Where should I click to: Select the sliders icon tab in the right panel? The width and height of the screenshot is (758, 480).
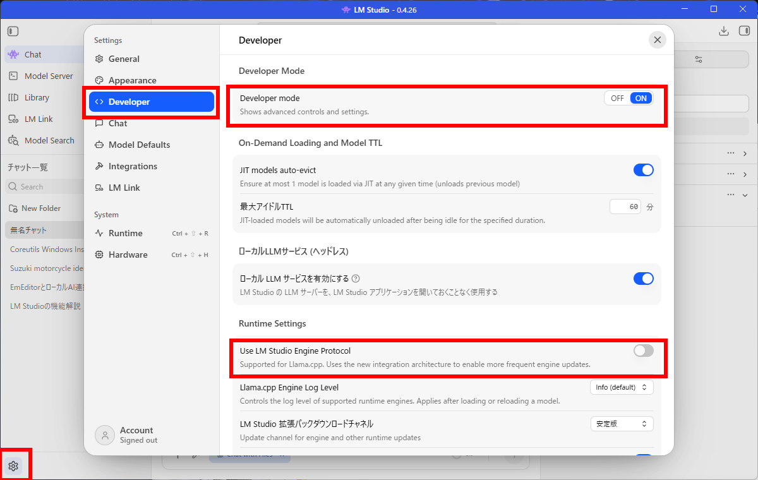coord(699,59)
